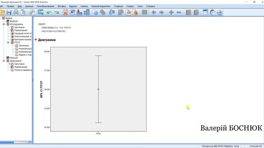
Task: Click the Unicode:ON status bar entry
Action: coord(256,146)
